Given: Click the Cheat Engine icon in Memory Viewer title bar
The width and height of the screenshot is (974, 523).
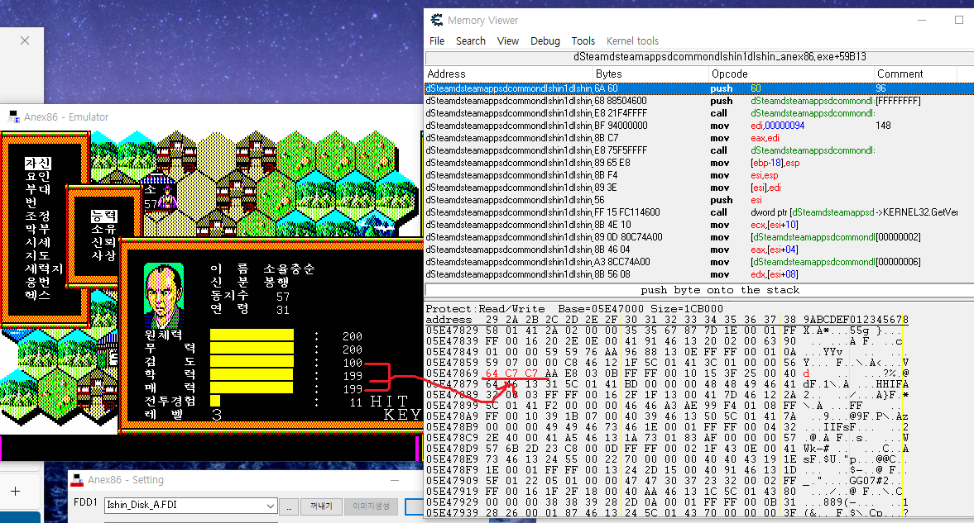Looking at the screenshot, I should (437, 20).
